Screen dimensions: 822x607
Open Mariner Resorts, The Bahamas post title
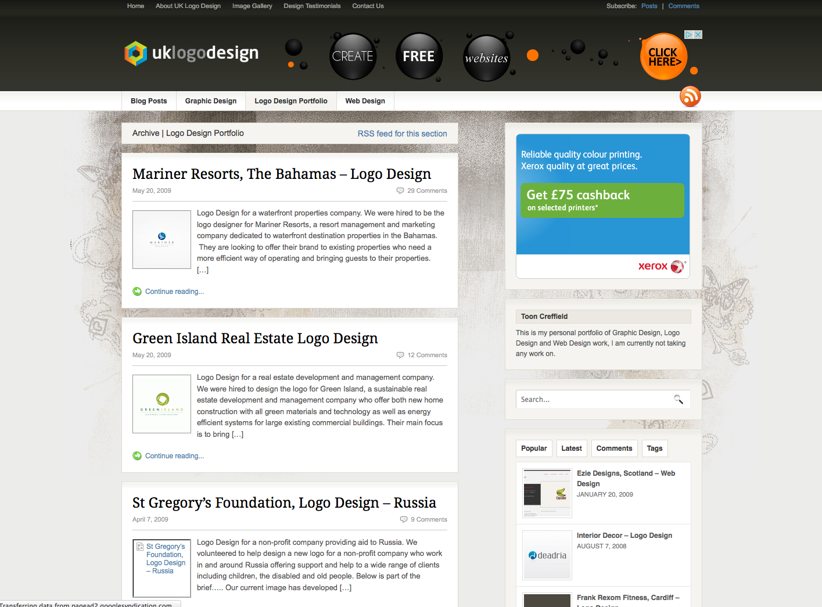click(x=282, y=174)
